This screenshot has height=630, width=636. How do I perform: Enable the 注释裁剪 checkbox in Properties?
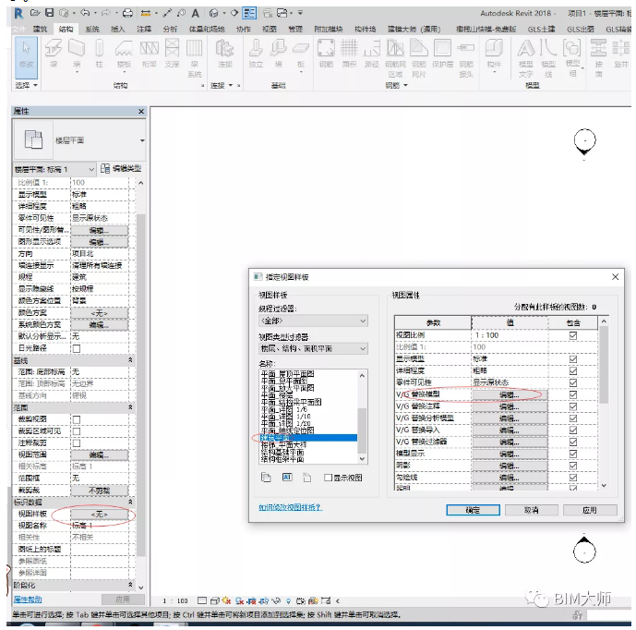point(77,442)
